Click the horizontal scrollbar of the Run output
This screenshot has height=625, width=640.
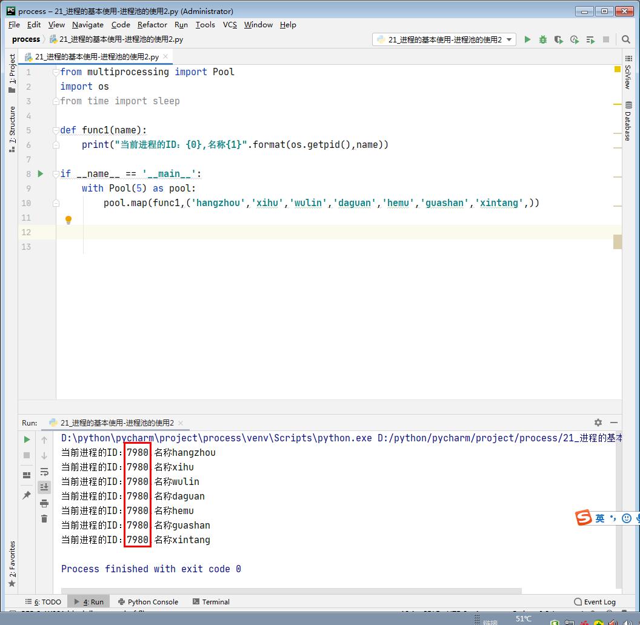pos(292,590)
